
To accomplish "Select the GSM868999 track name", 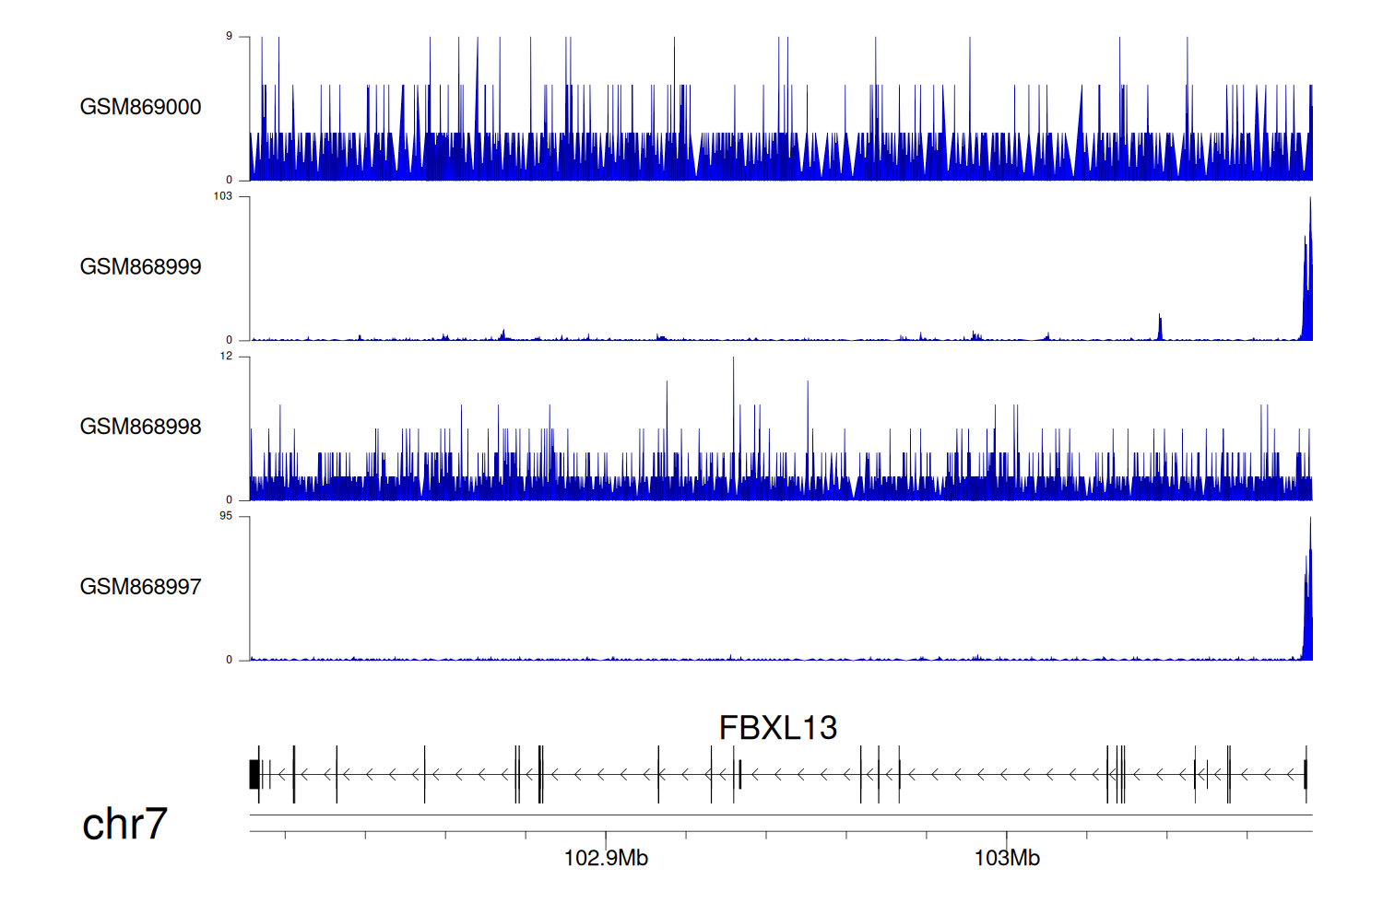I will click(140, 267).
